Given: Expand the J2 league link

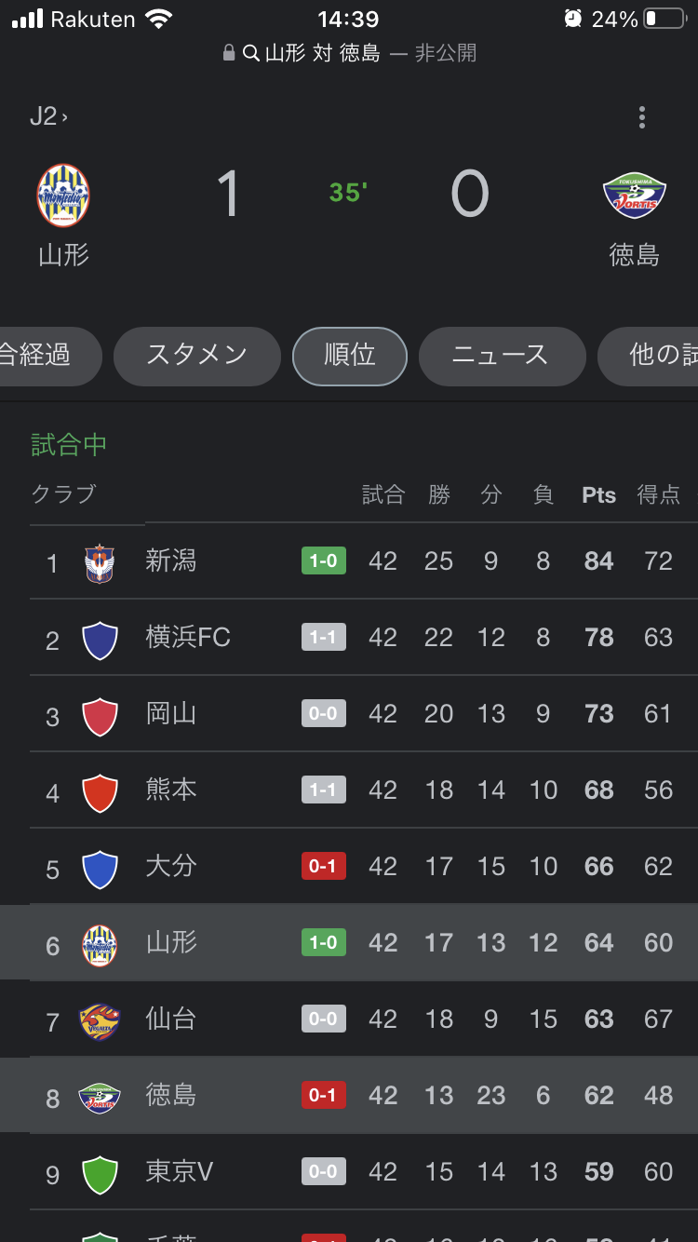Looking at the screenshot, I should click(x=48, y=116).
